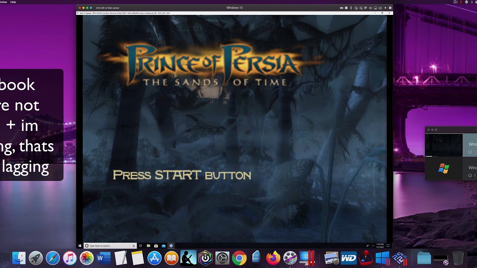
Task: Open the blue folder stack in Dock
Action: pos(424,258)
